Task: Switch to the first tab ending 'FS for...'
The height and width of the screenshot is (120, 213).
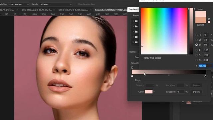Action: pyautogui.click(x=7, y=10)
